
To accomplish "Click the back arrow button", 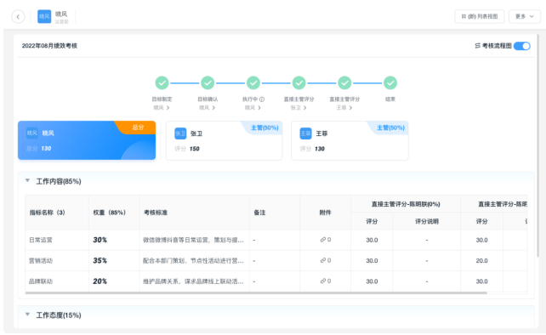I will [x=18, y=16].
